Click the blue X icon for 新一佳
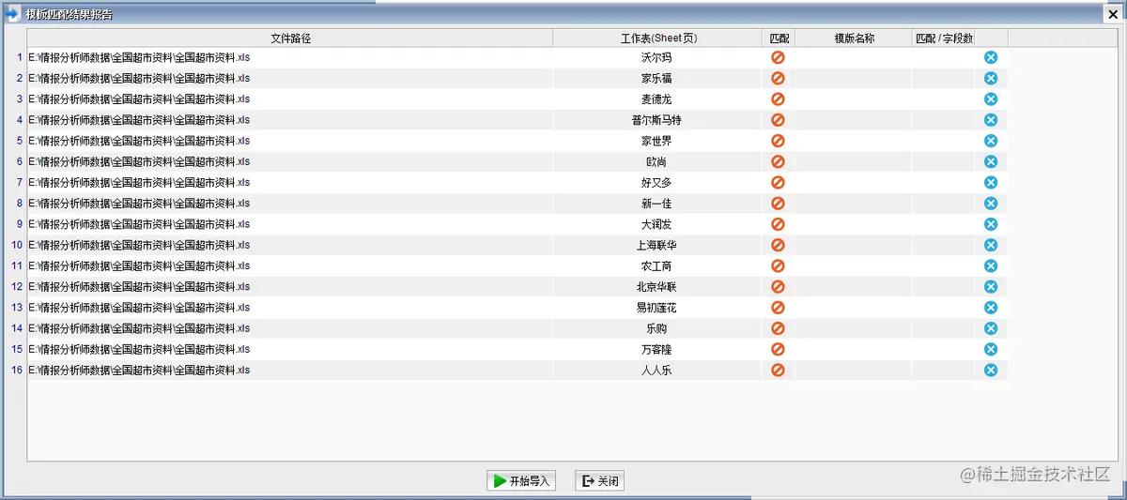This screenshot has width=1127, height=500. click(x=991, y=203)
